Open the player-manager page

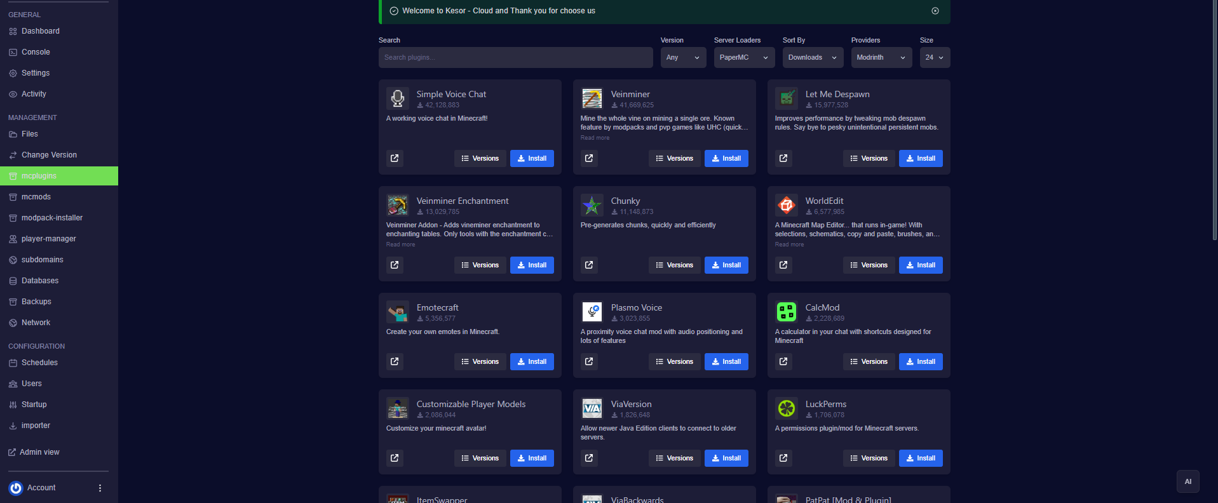click(59, 239)
